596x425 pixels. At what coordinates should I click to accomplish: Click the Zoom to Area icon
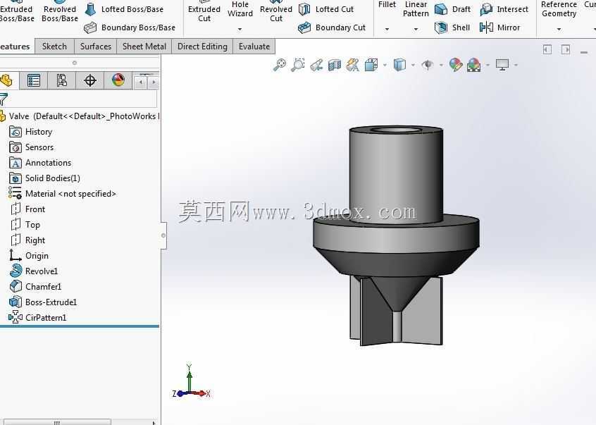(x=297, y=65)
